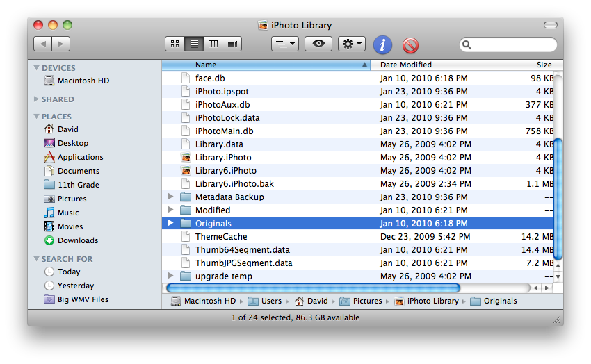The height and width of the screenshot is (364, 591).
Task: Click the toolbar toggle pill button
Action: click(550, 25)
